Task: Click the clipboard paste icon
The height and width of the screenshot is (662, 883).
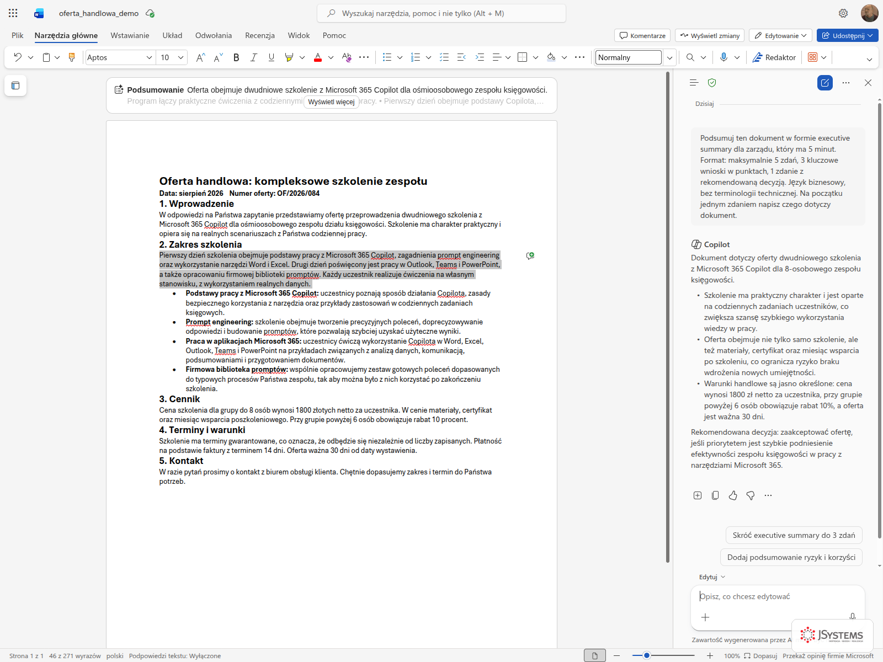Action: point(46,57)
